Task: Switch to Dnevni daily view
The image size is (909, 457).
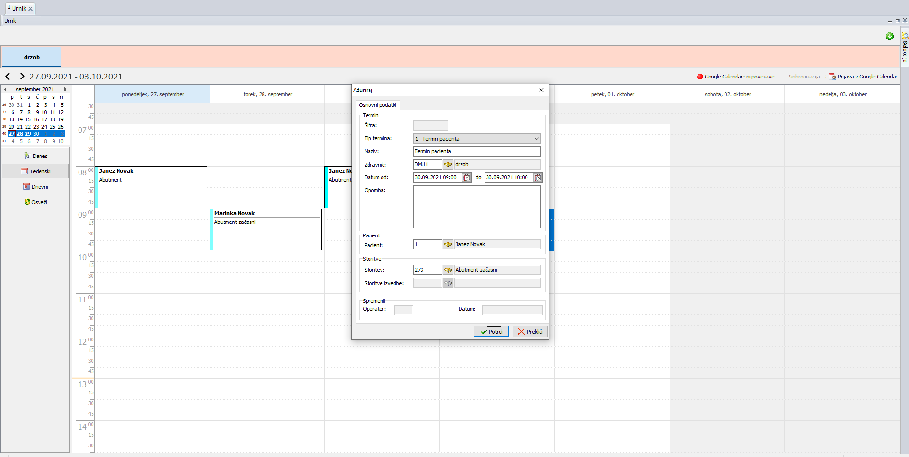Action: tap(36, 187)
